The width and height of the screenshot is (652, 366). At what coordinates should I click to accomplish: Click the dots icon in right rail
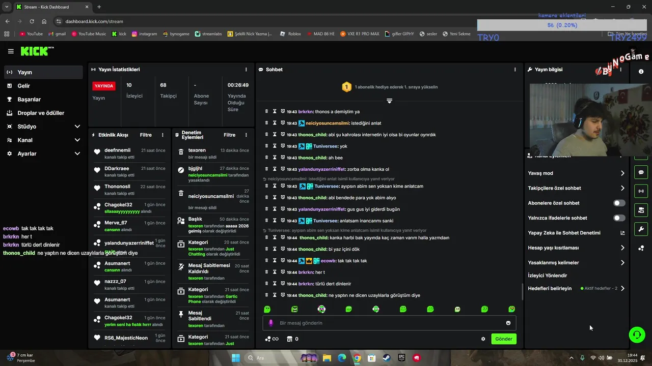(x=641, y=248)
